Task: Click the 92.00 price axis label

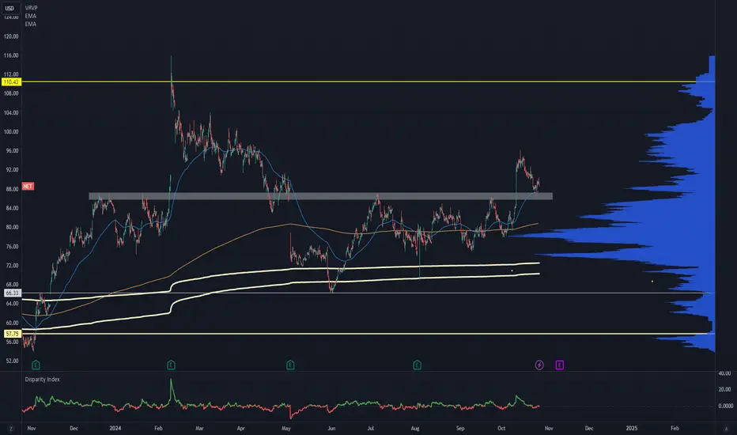Action: 11,170
